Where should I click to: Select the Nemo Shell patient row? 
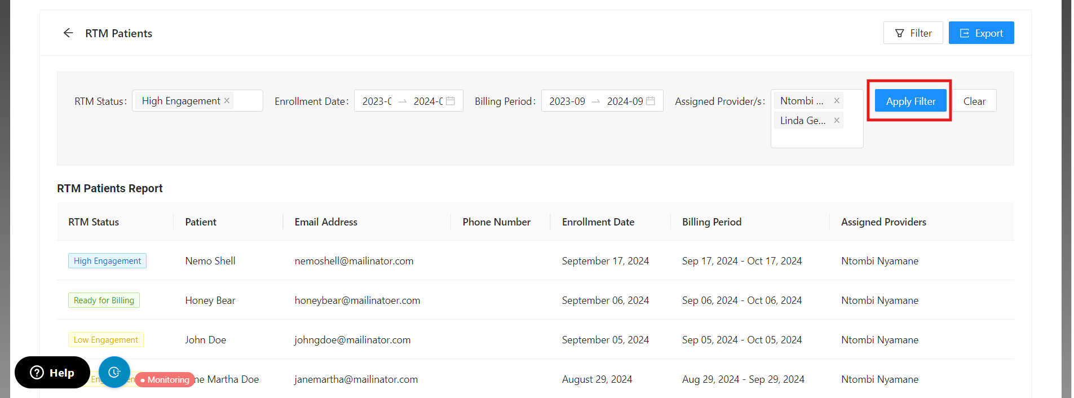pyautogui.click(x=210, y=261)
